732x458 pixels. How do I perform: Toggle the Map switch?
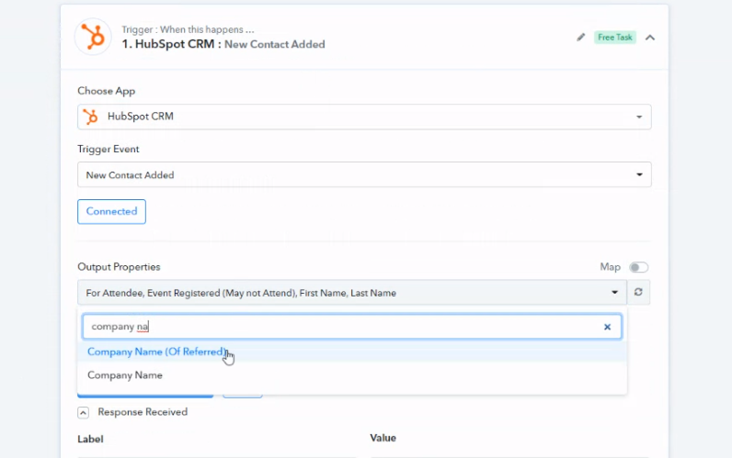(x=638, y=267)
